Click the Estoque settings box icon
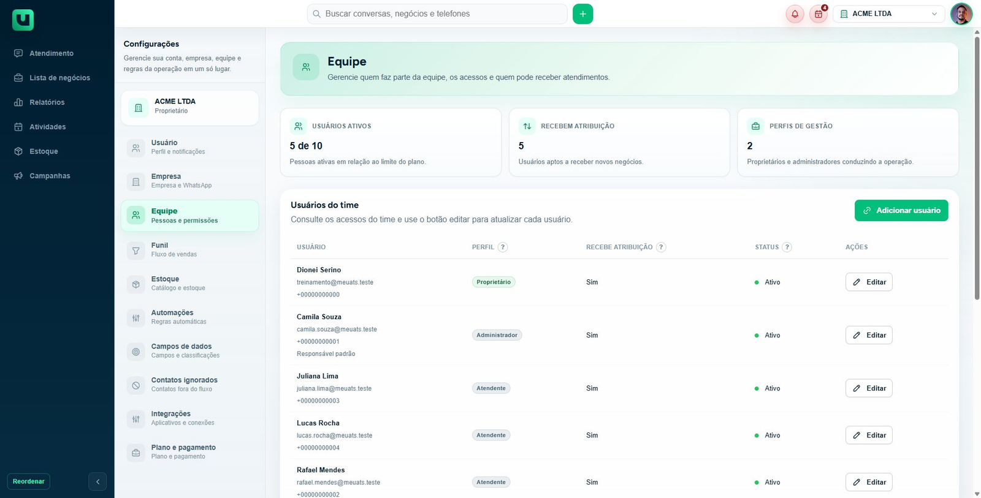 tap(136, 284)
